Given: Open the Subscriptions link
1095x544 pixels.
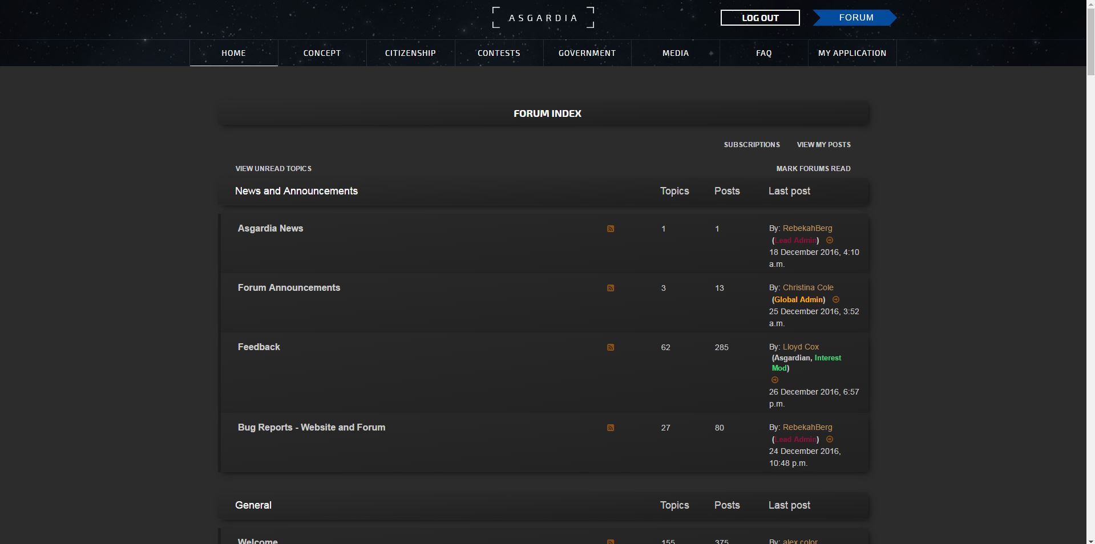Looking at the screenshot, I should pyautogui.click(x=752, y=145).
